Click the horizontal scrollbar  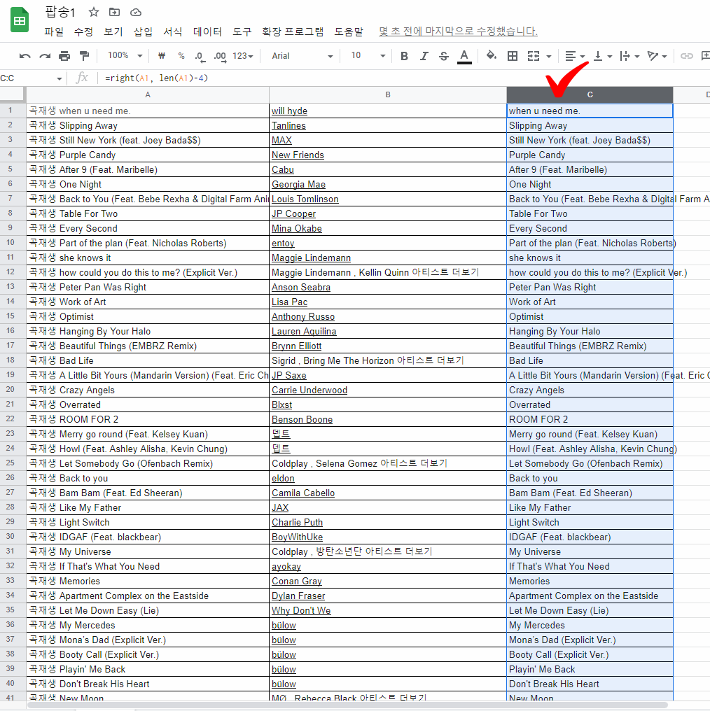click(347, 705)
